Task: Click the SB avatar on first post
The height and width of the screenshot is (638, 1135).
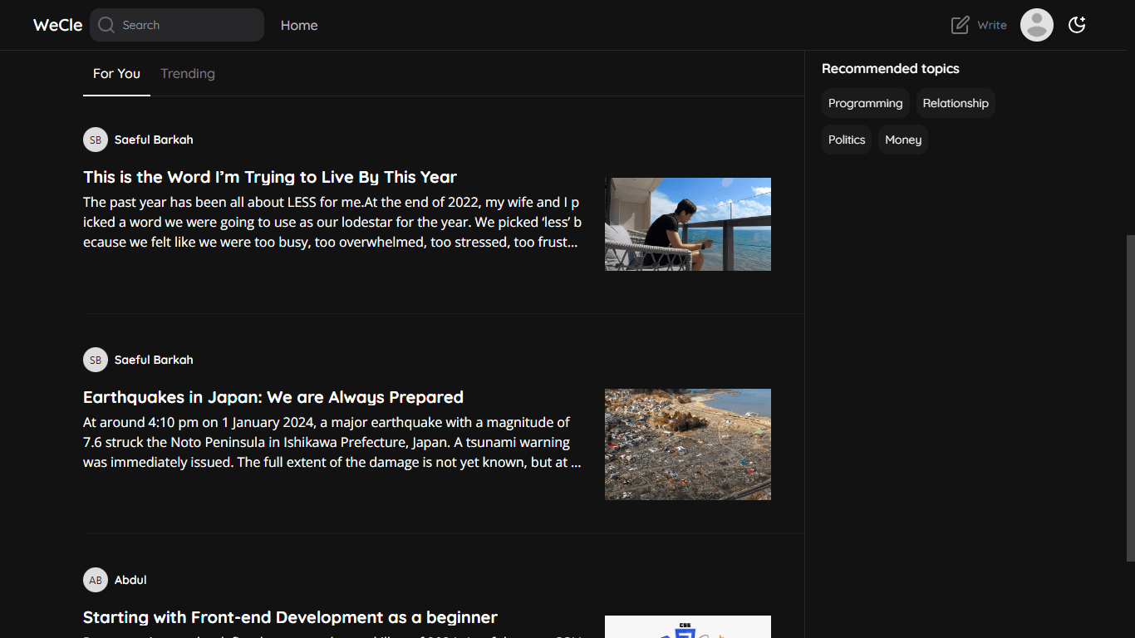Action: click(96, 140)
